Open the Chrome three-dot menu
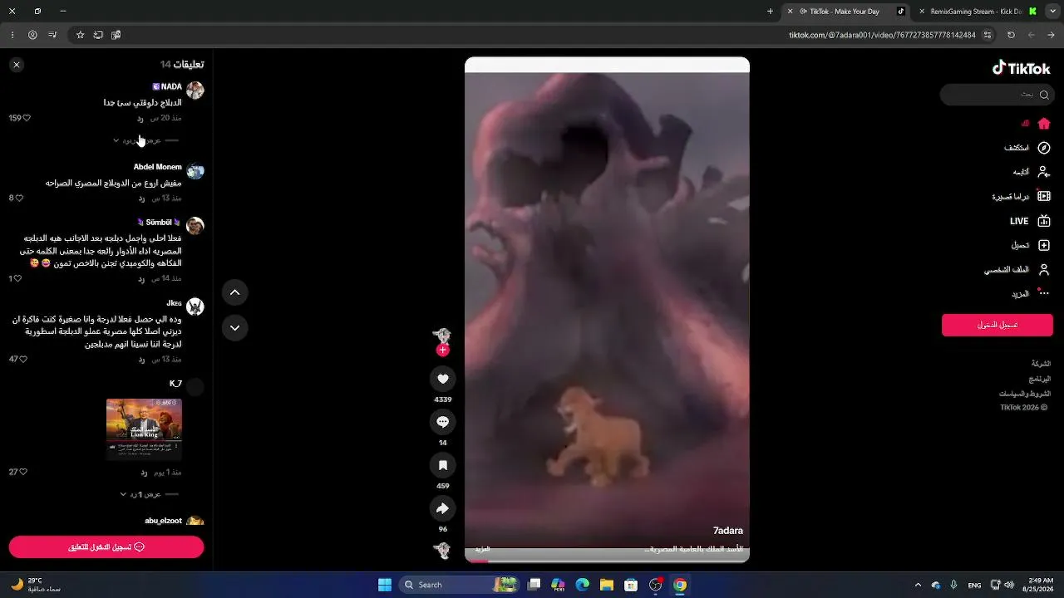The width and height of the screenshot is (1064, 598). 12,35
